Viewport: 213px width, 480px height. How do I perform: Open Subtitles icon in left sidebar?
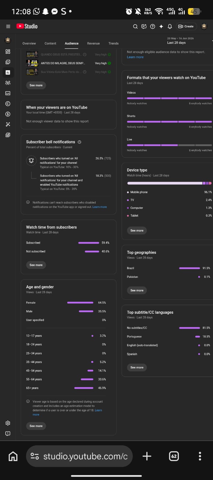click(8, 93)
